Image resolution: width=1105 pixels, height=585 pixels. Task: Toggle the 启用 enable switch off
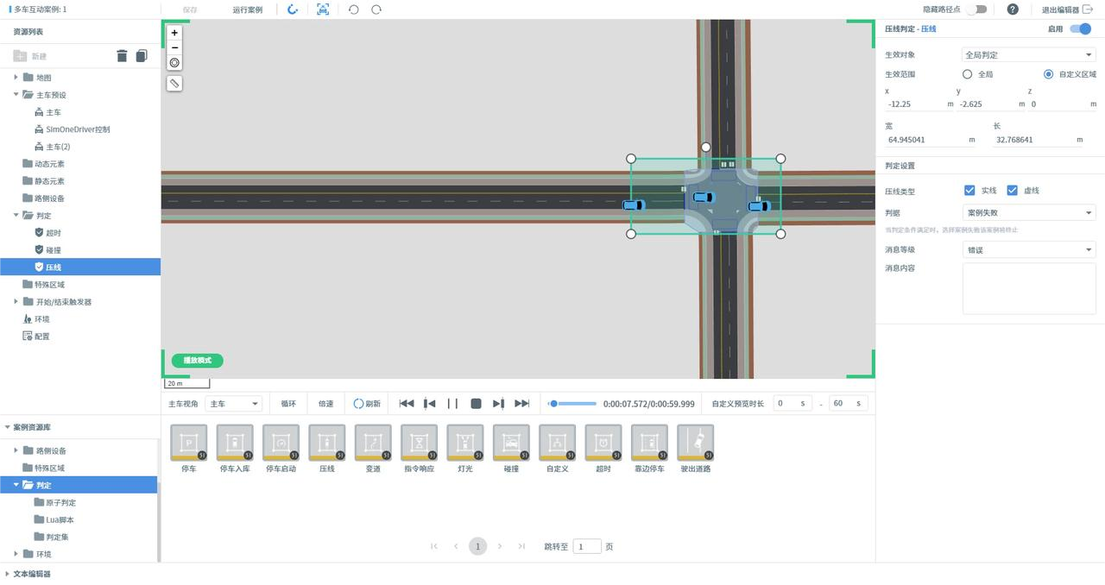[1080, 28]
